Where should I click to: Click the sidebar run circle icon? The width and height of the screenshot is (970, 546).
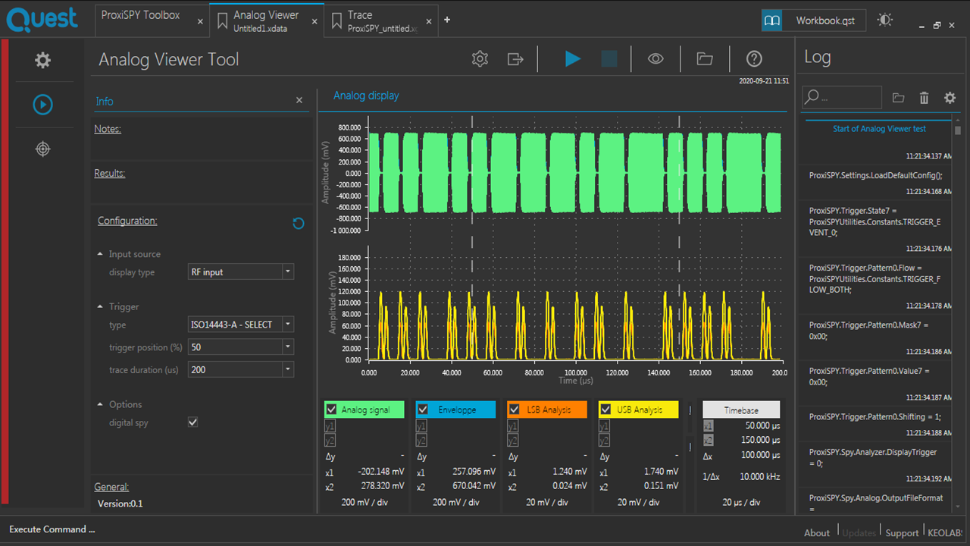(43, 104)
